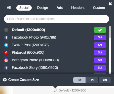Screen dimensions: 114x94
Task: Click the preset list scrollbar
Action: pos(110,50)
